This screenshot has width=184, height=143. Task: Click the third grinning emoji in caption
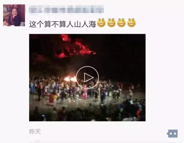coord(121,23)
